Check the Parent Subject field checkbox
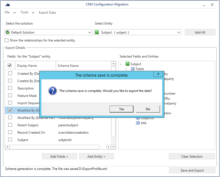The image size is (220, 177). pyautogui.click(x=10, y=125)
